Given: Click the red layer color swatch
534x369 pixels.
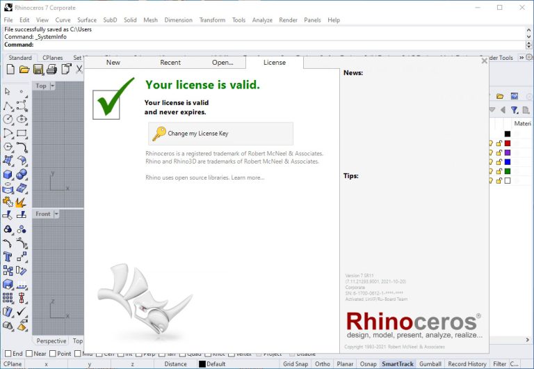Looking at the screenshot, I should pos(508,143).
